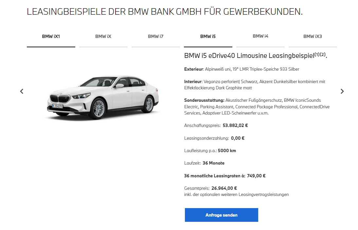View the BMW iX3 tab
The height and width of the screenshot is (230, 358).
pyautogui.click(x=313, y=37)
